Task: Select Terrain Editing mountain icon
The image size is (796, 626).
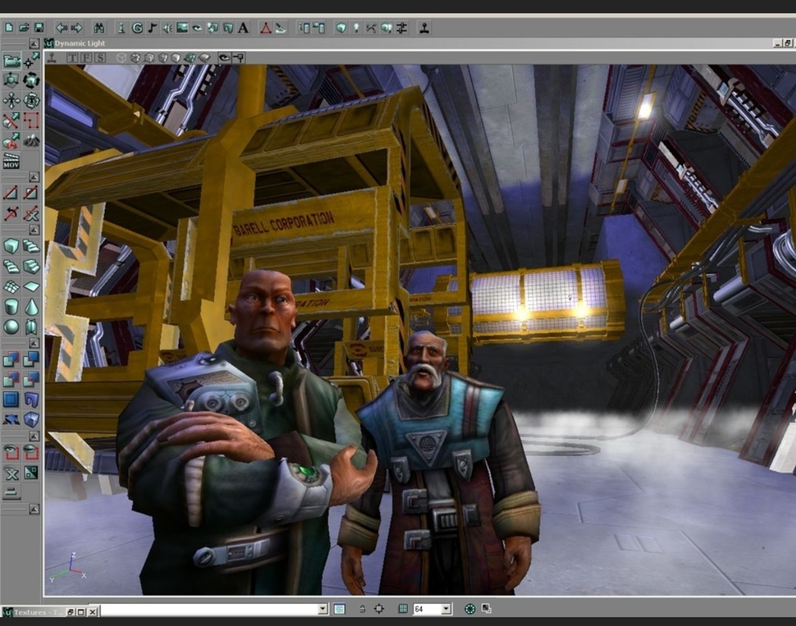Action: click(32, 140)
